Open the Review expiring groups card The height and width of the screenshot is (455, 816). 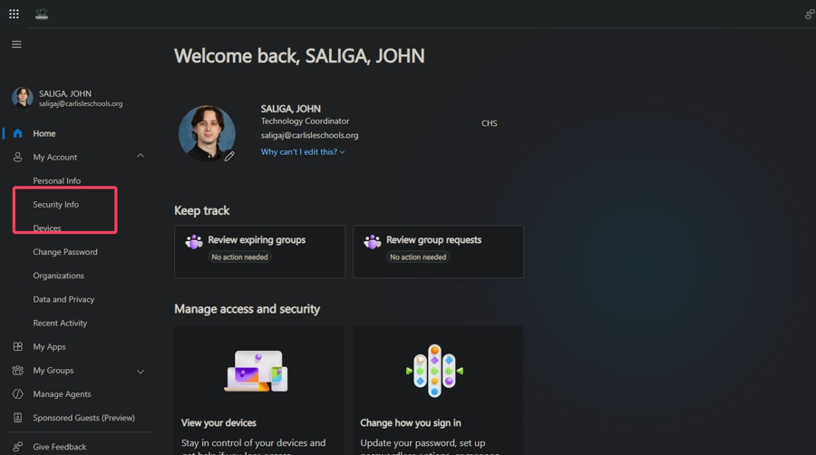click(259, 252)
